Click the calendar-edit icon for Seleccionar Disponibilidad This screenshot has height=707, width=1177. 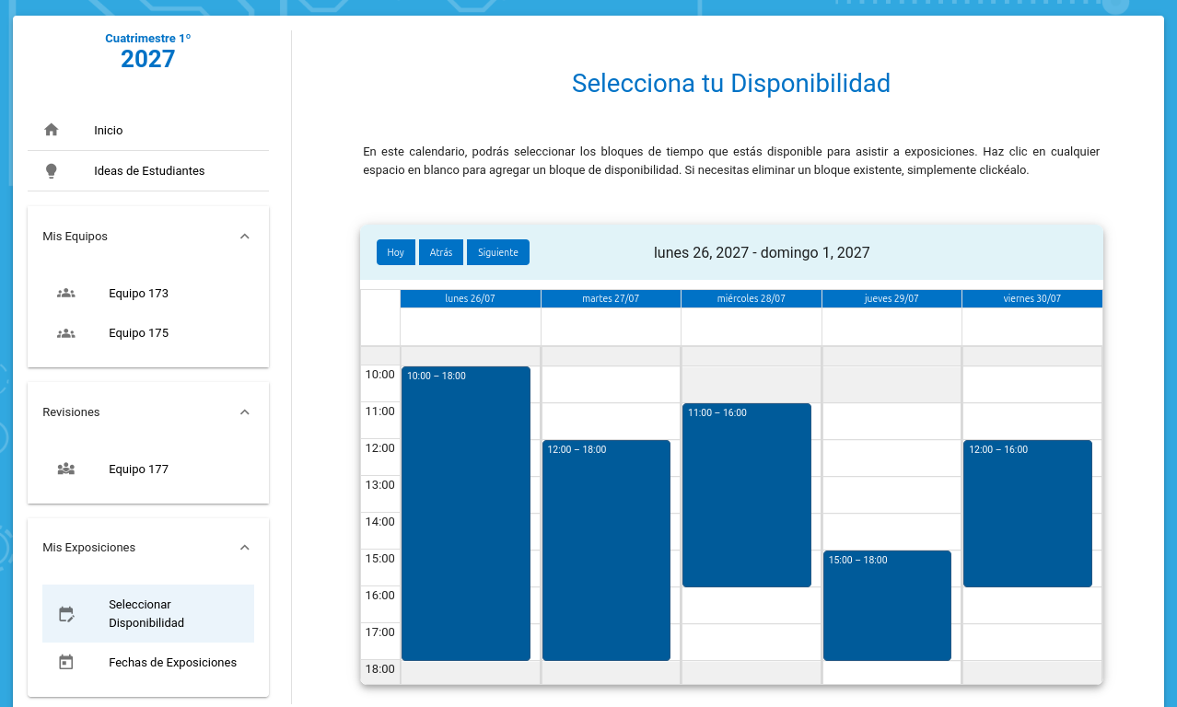coord(66,614)
